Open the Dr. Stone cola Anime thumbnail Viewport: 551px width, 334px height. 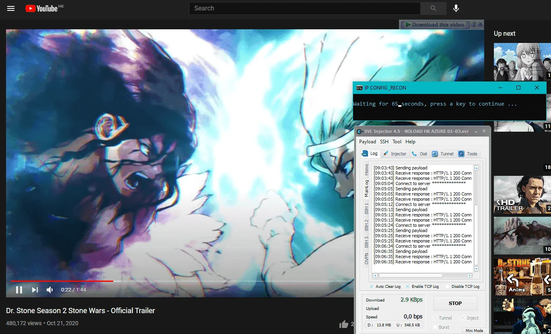[522, 277]
